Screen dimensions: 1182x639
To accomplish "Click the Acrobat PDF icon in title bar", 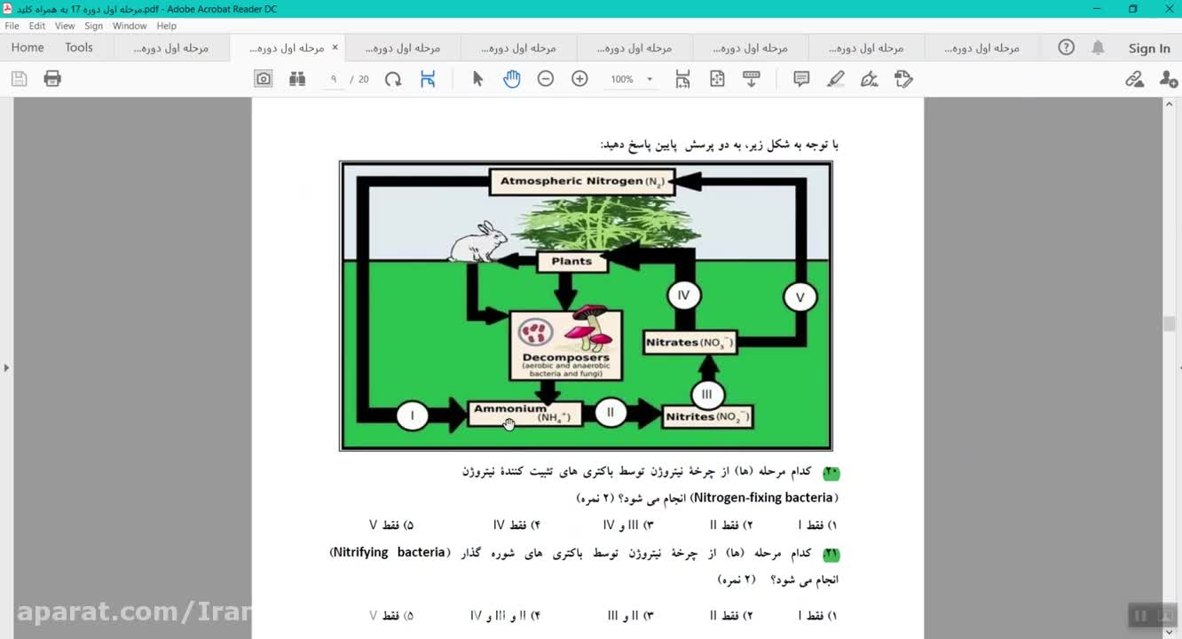I will [8, 9].
